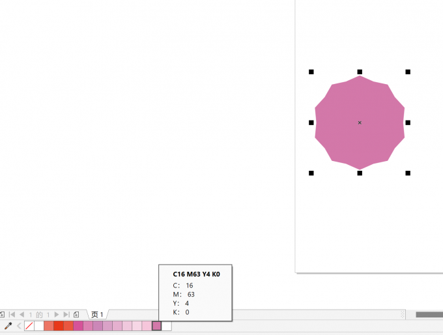
Task: Click the pink polygon's center X marker
Action: coord(360,123)
